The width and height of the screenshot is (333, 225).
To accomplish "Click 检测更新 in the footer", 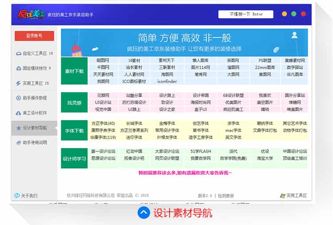I will pyautogui.click(x=226, y=196).
